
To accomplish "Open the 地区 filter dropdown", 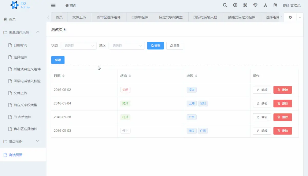I will pos(127,46).
